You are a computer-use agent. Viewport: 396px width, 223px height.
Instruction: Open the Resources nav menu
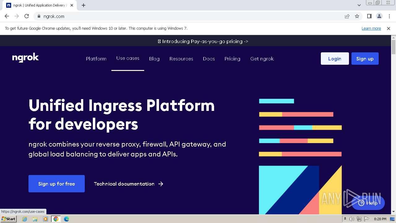[181, 59]
